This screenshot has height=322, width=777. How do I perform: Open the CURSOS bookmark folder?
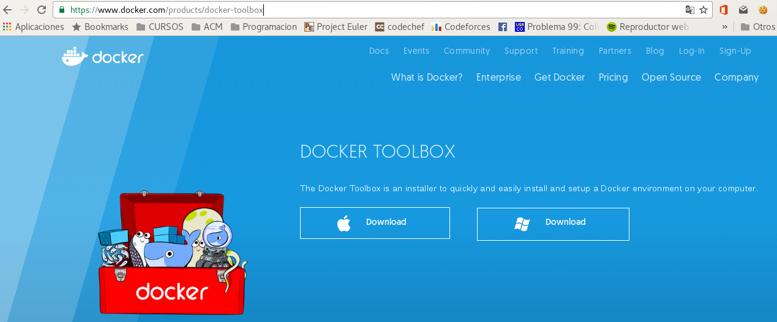(x=159, y=27)
